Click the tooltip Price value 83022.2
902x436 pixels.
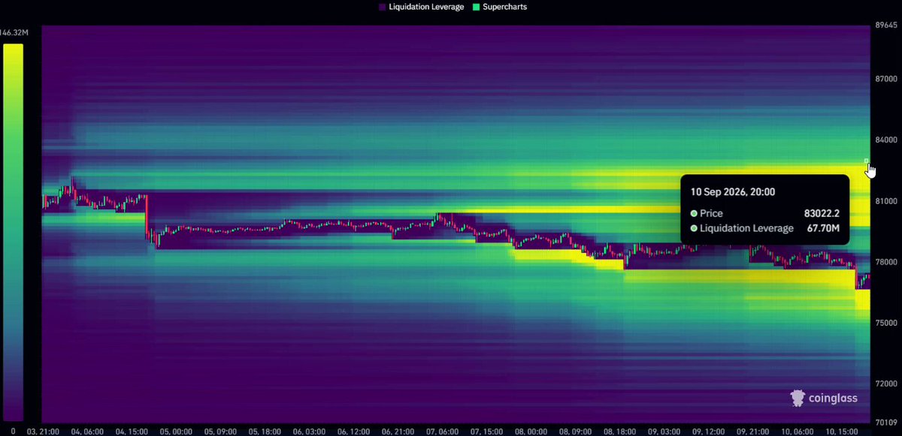click(820, 213)
